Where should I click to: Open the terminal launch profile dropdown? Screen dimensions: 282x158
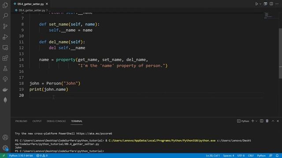click(256, 121)
